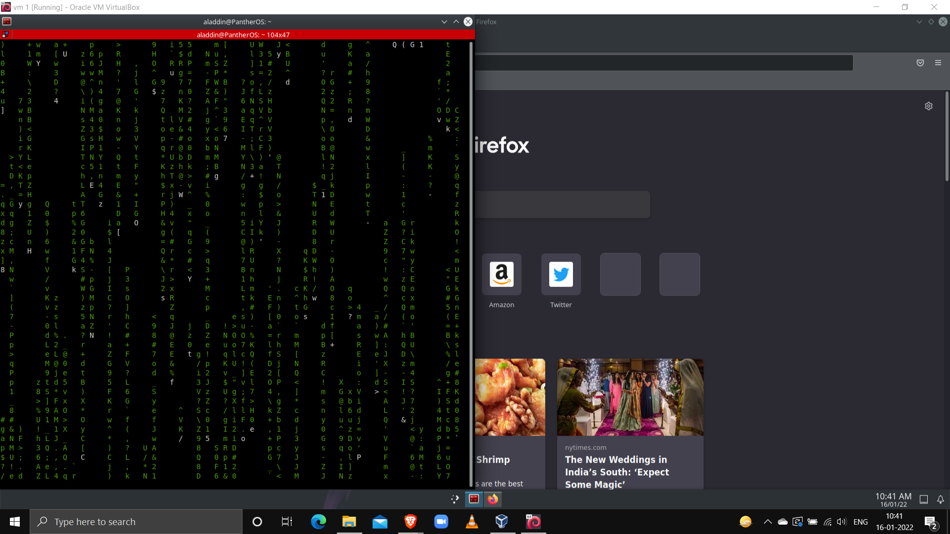950x534 pixels.
Task: Click the Firefox address bar
Action: point(663,63)
